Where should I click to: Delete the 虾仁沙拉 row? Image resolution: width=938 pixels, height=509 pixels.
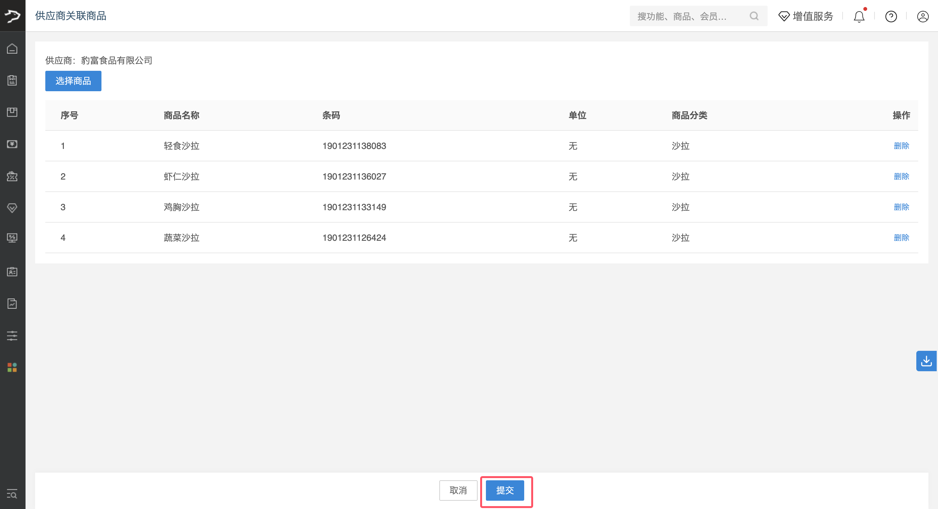click(902, 176)
